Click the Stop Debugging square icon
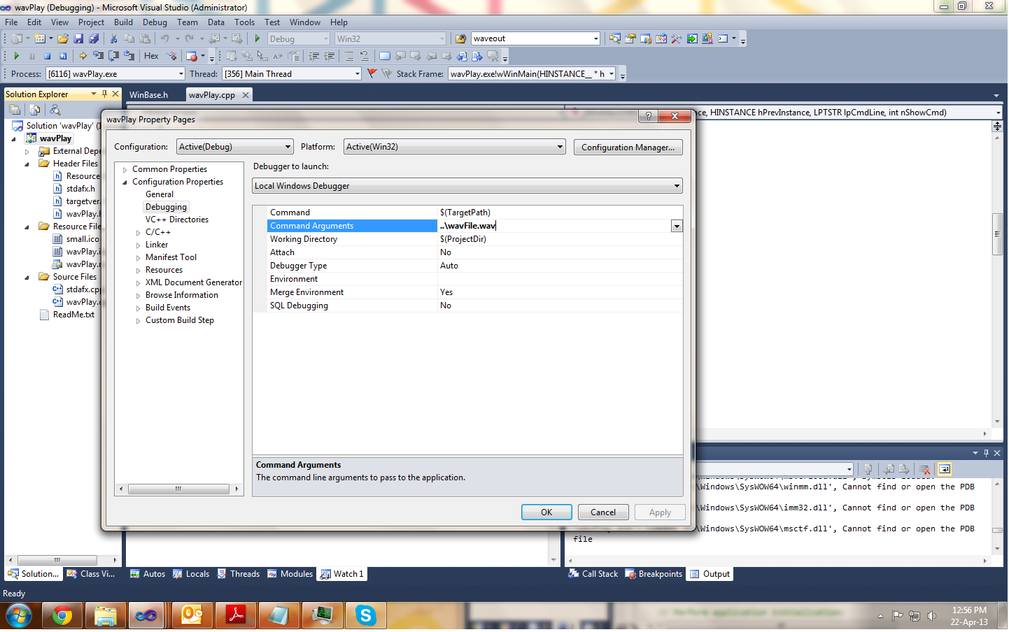This screenshot has width=1009, height=632. click(47, 56)
